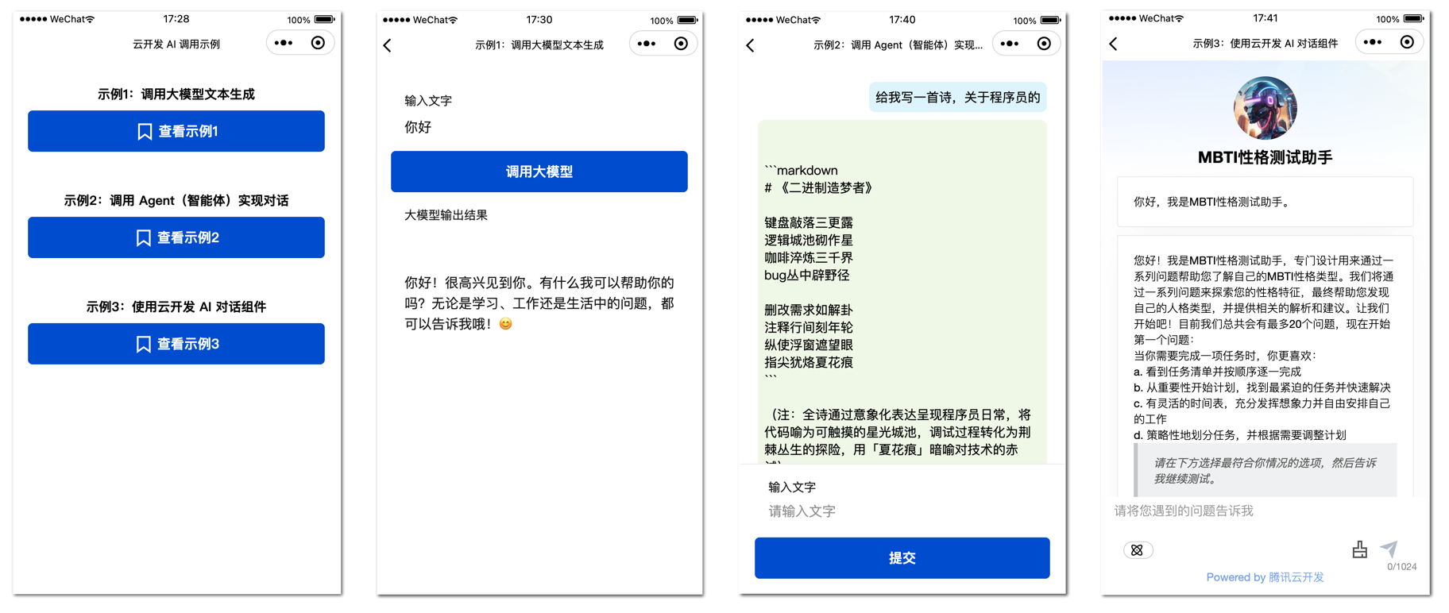Click option d. 策略性地划分任务
This screenshot has width=1449, height=613.
point(1240,435)
